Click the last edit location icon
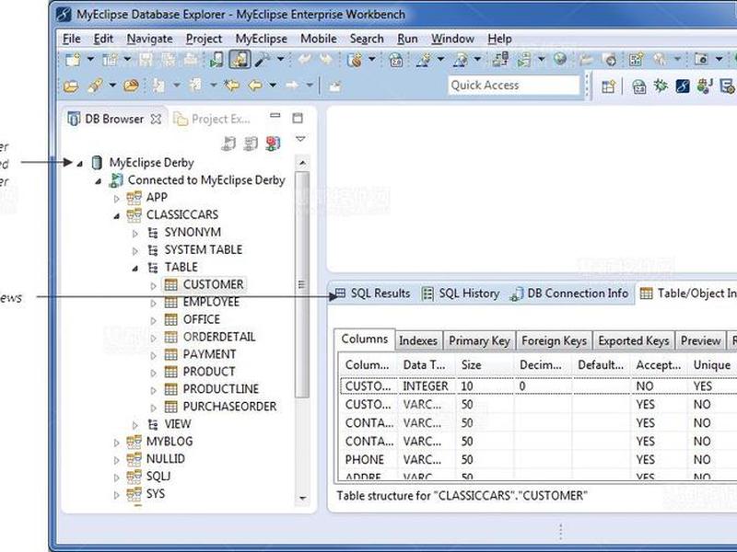737x552 pixels. [x=232, y=86]
